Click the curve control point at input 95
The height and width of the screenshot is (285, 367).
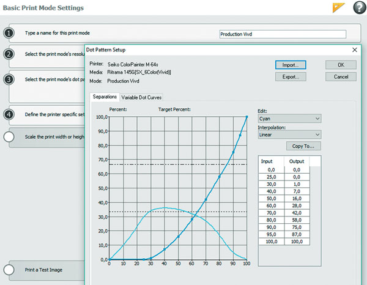coord(240,135)
